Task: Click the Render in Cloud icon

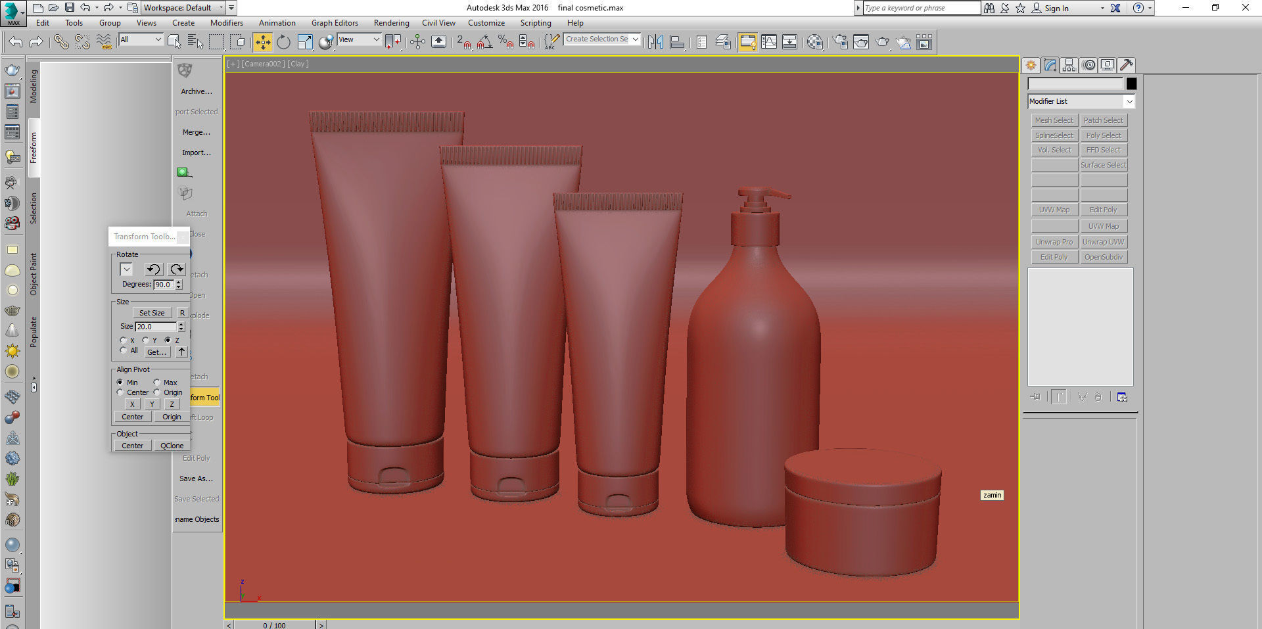Action: [904, 42]
